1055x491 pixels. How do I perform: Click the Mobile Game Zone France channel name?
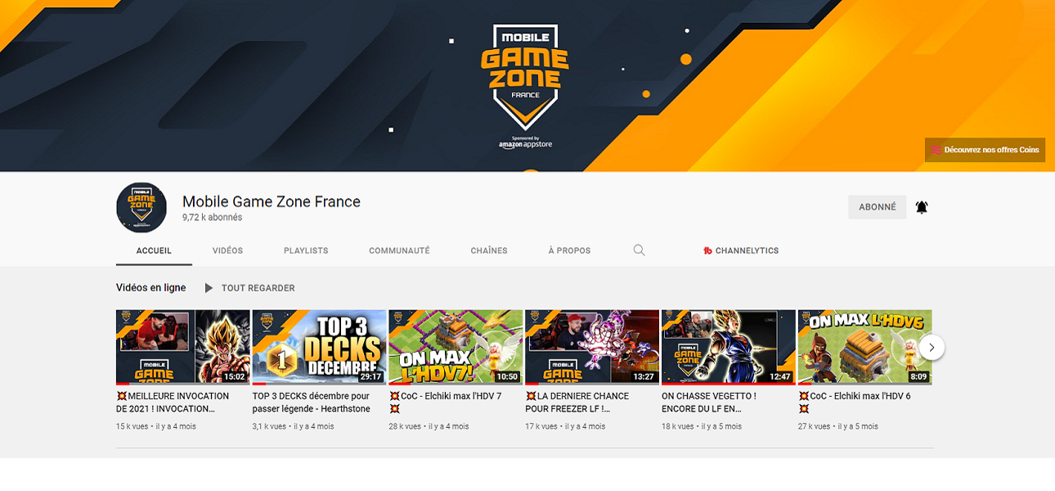(x=272, y=201)
